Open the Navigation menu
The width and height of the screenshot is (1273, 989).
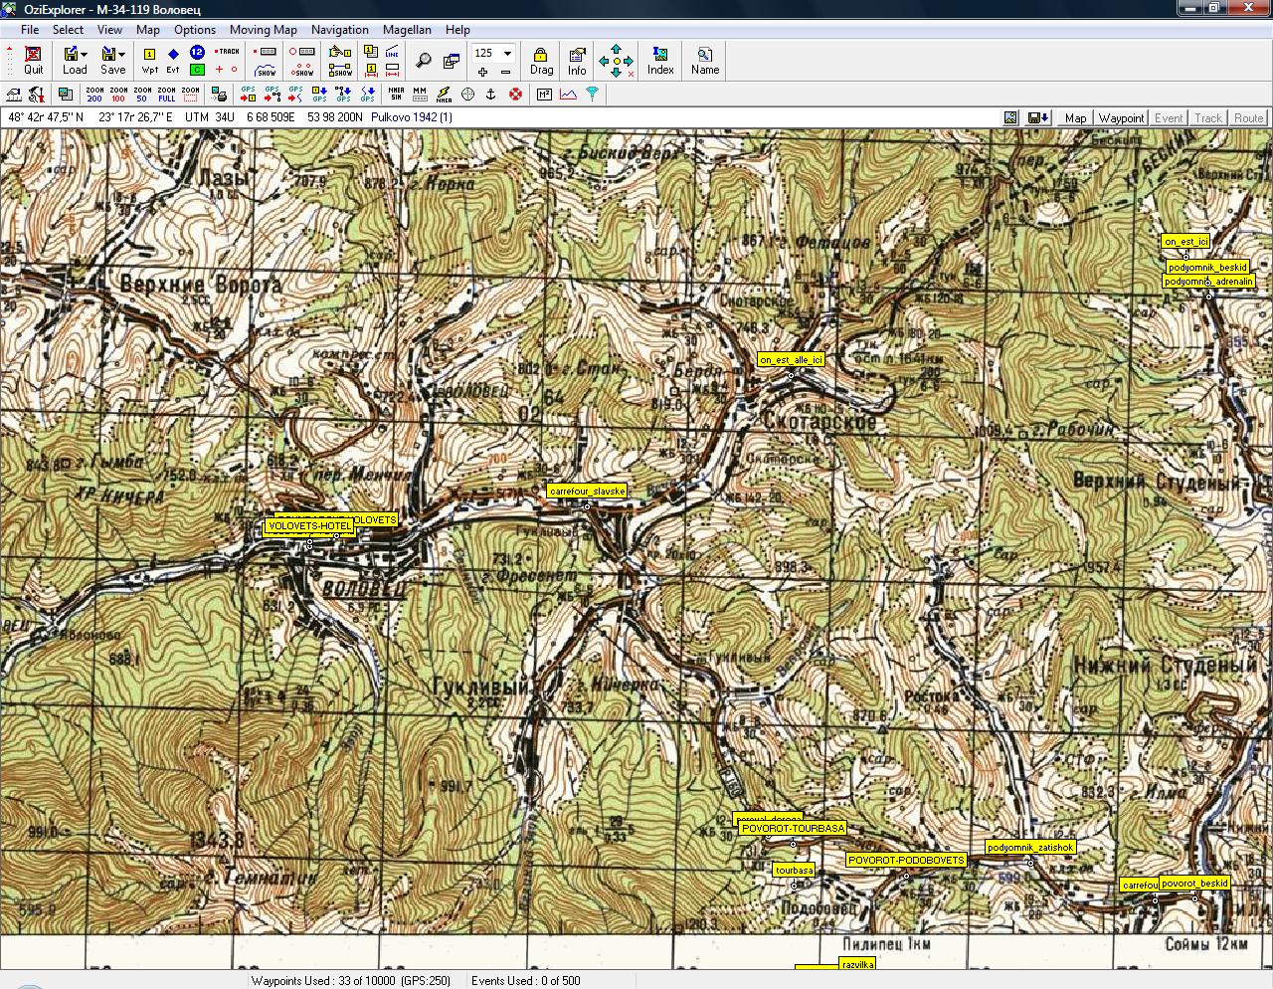(339, 30)
